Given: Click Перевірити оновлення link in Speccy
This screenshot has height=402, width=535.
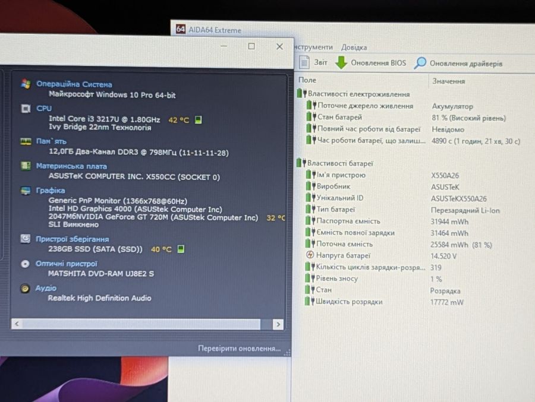Looking at the screenshot, I should 239,349.
